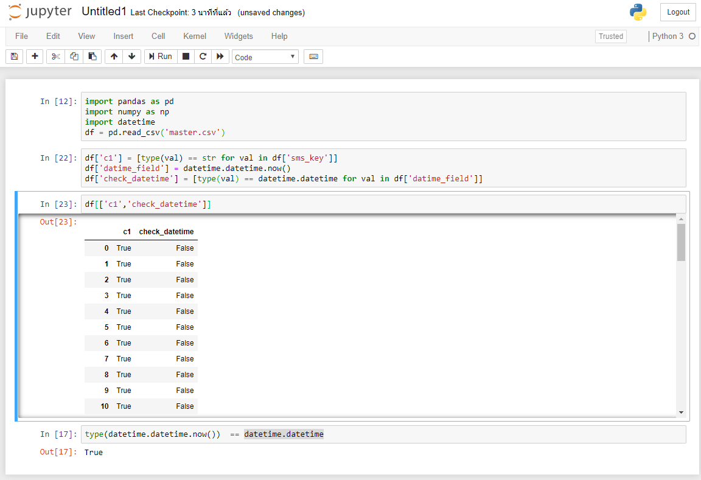Click the Logout button
The height and width of the screenshot is (480, 701).
(x=677, y=12)
